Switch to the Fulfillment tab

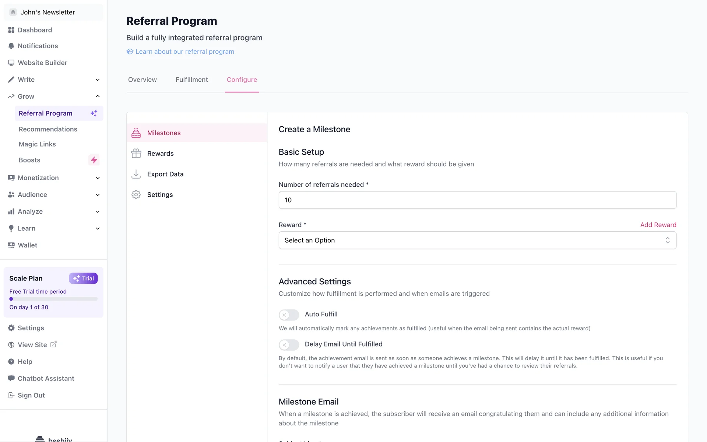click(191, 80)
